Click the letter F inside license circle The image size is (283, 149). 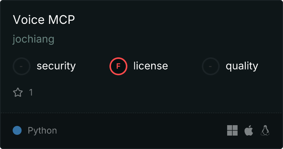click(x=118, y=66)
